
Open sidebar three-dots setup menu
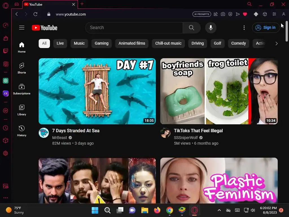pyautogui.click(x=6, y=198)
